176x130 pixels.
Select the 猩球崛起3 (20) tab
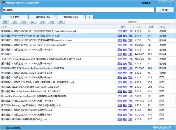pyautogui.click(x=71, y=17)
